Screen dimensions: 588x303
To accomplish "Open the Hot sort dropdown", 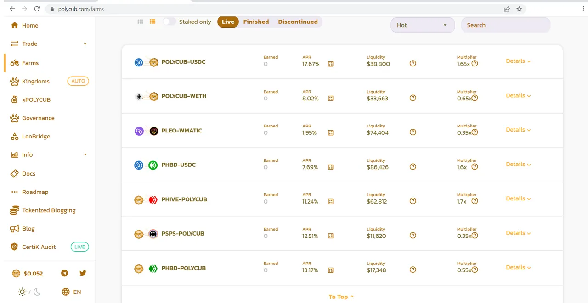I will pos(423,25).
